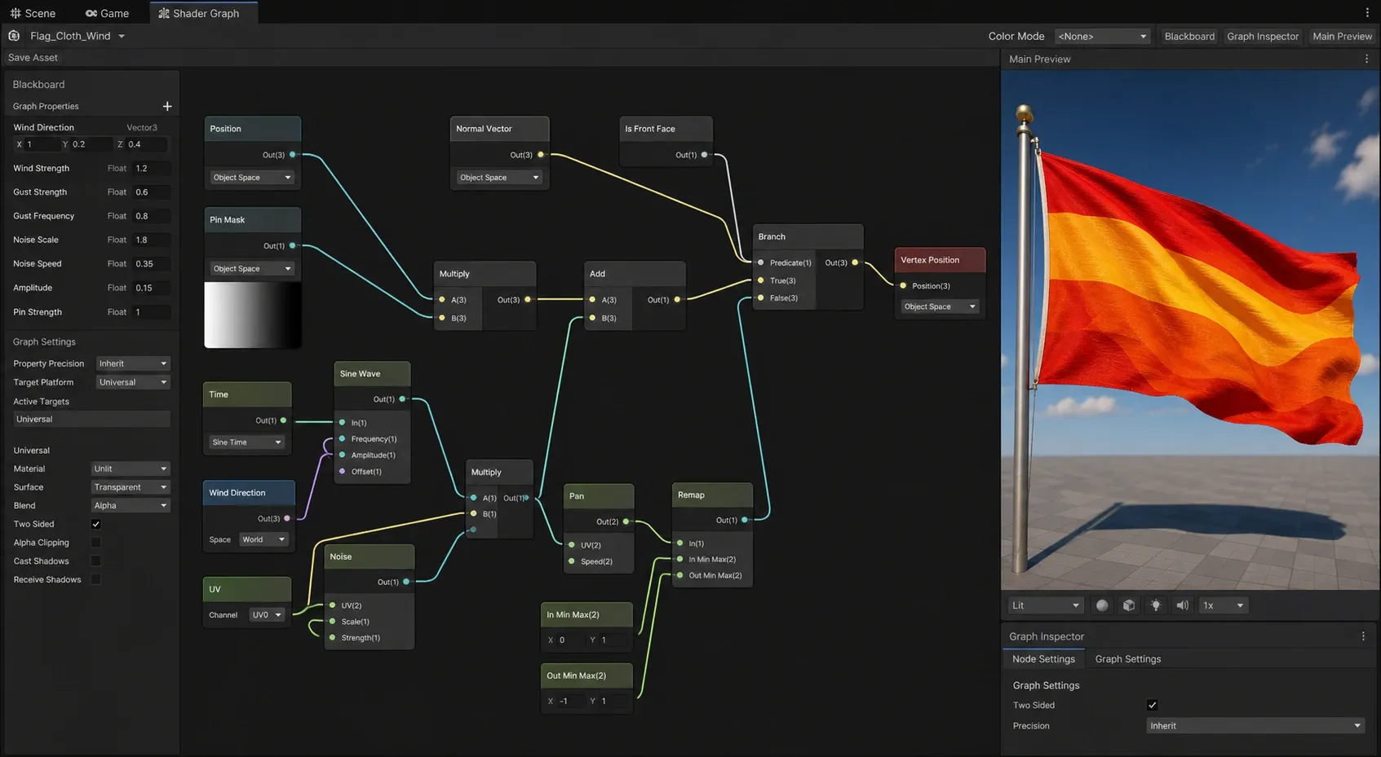The width and height of the screenshot is (1381, 757).
Task: Open Normal Vector node space dropdown
Action: coord(499,178)
